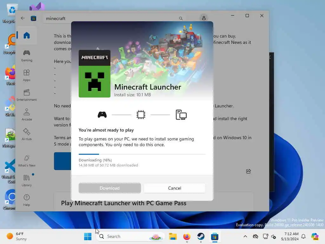Click the game controller step icon

(x=102, y=114)
